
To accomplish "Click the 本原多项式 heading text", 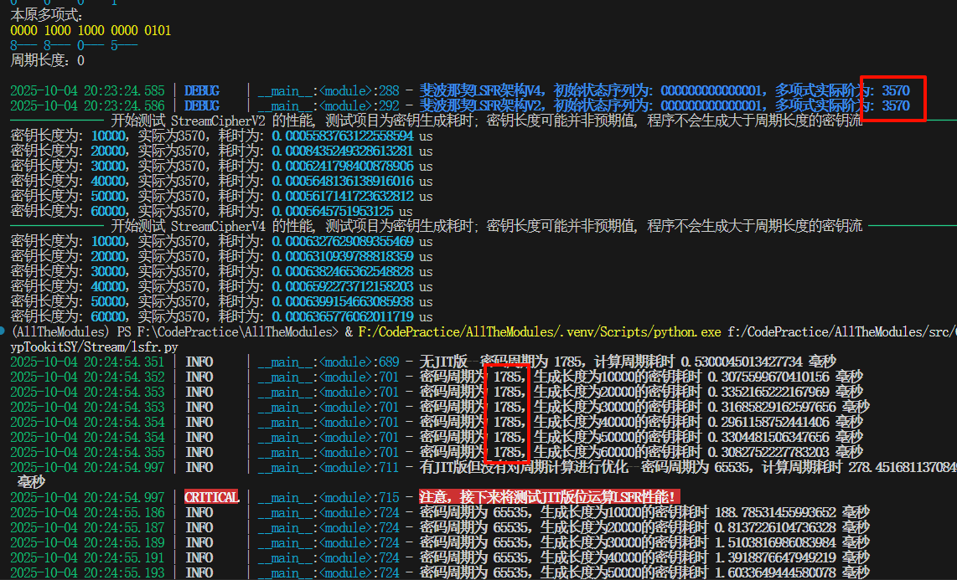I will click(x=47, y=15).
